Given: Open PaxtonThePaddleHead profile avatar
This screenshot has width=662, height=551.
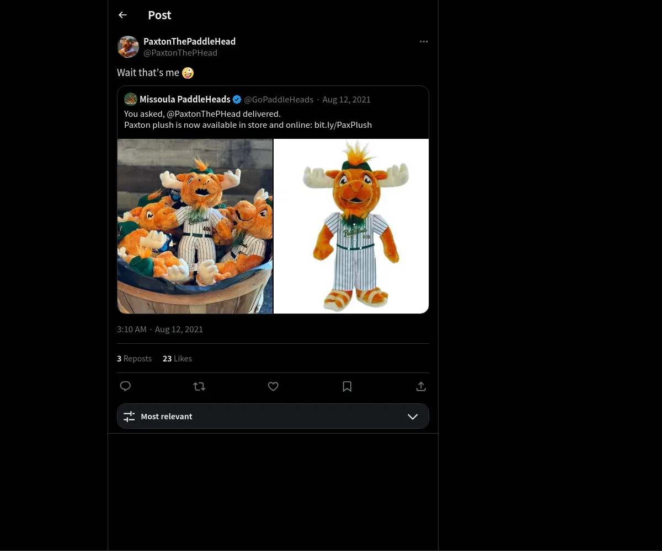Looking at the screenshot, I should [128, 47].
